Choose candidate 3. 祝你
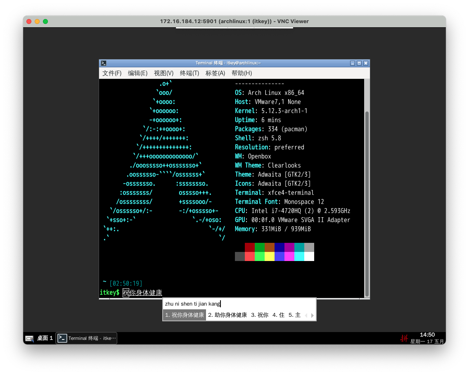The image size is (469, 375). [260, 315]
